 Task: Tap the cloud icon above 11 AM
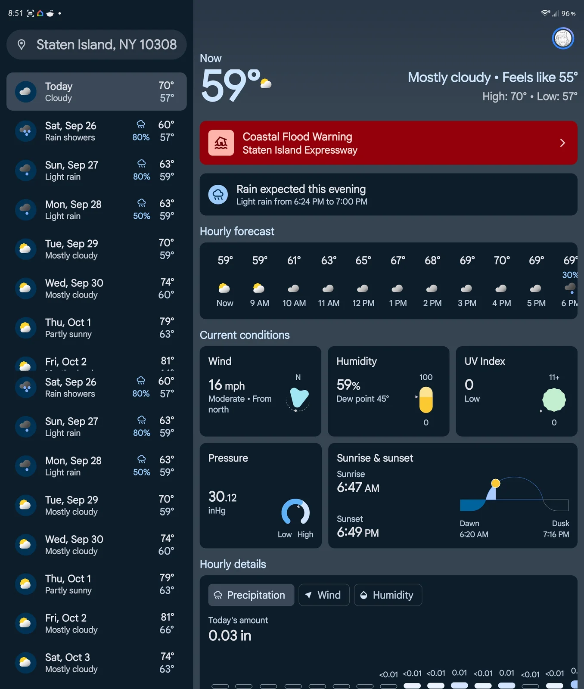pyautogui.click(x=329, y=289)
